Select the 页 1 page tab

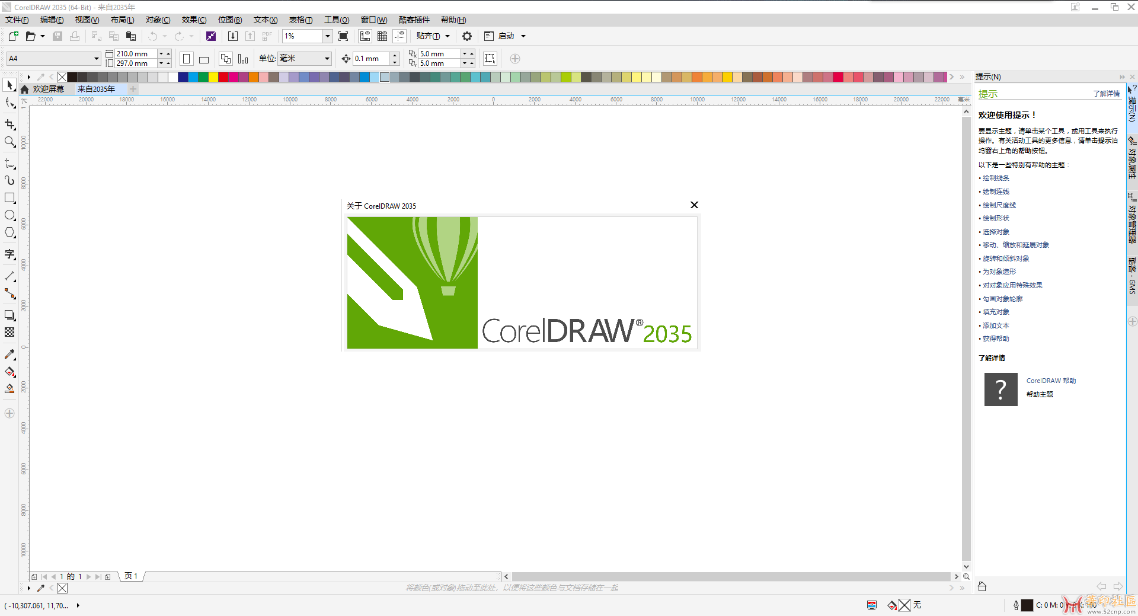131,576
